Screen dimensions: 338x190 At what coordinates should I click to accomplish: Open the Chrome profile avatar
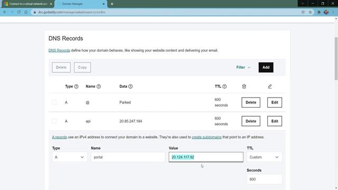(x=326, y=12)
